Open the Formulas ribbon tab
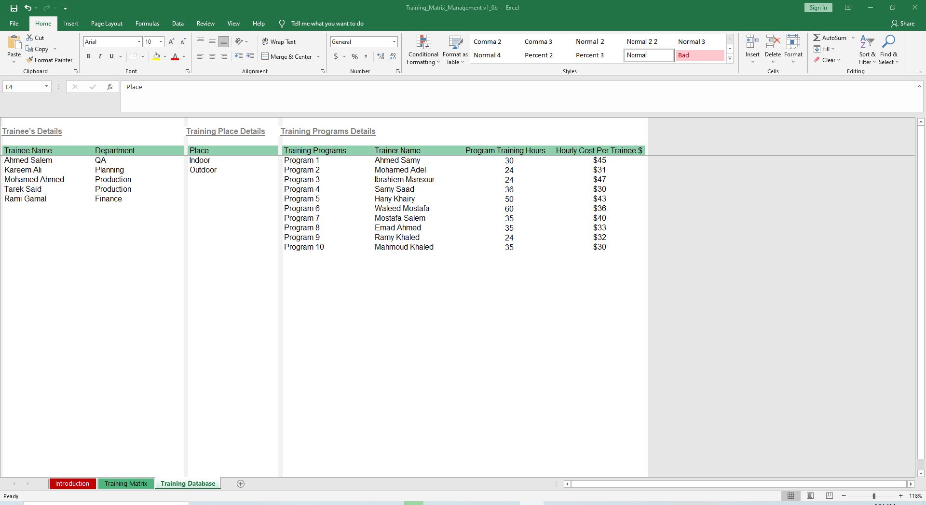 pos(147,24)
